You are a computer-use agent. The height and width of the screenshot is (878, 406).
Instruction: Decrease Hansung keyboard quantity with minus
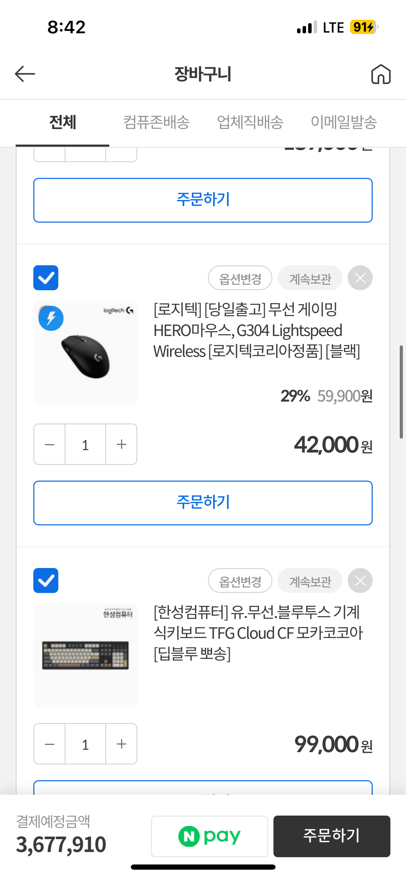coord(50,744)
